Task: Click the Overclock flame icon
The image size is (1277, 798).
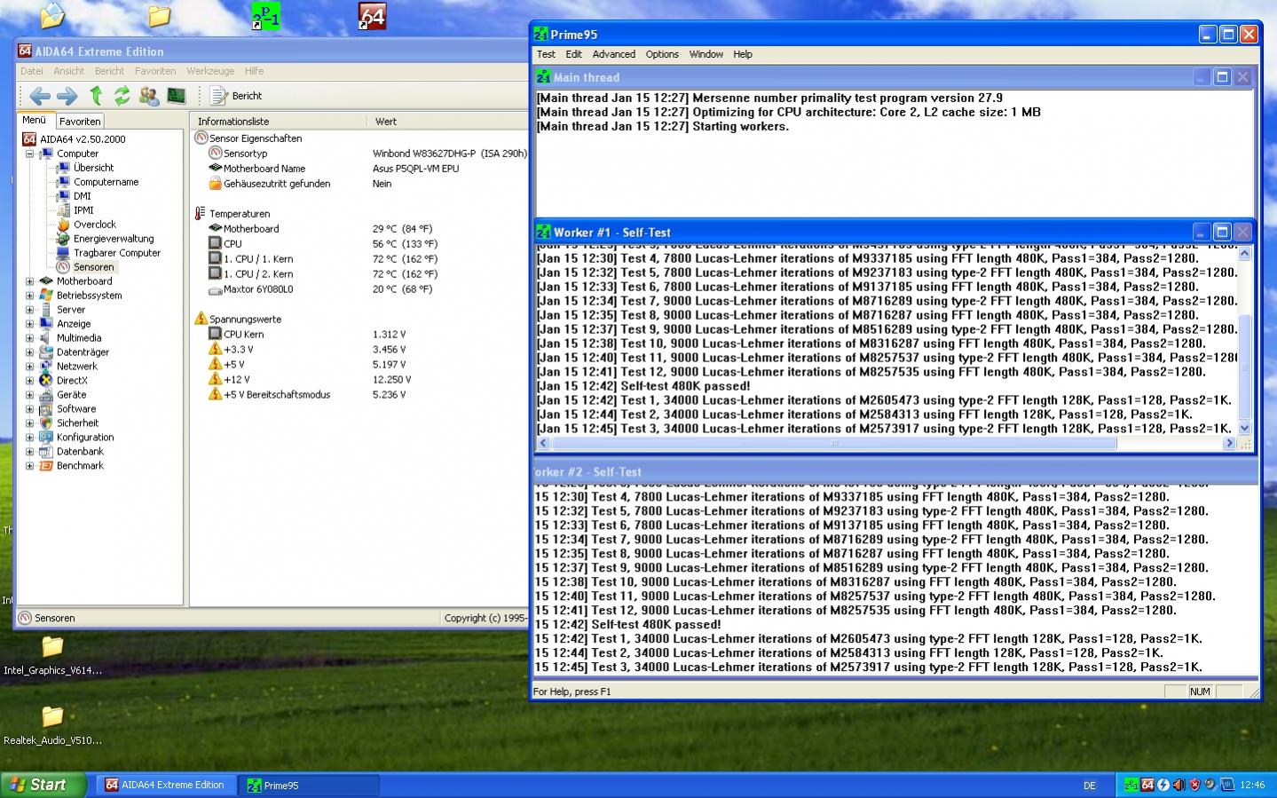Action: click(63, 225)
